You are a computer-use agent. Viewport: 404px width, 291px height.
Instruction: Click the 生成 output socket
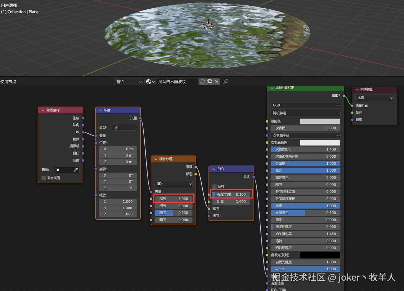coord(83,118)
